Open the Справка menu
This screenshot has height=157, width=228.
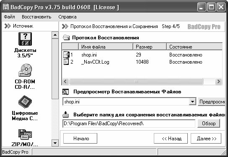[x=67, y=17]
